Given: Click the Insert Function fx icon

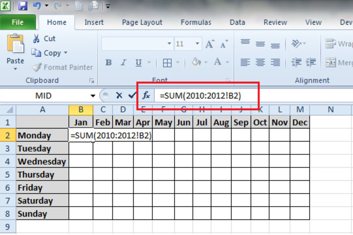Looking at the screenshot, I should [x=146, y=95].
